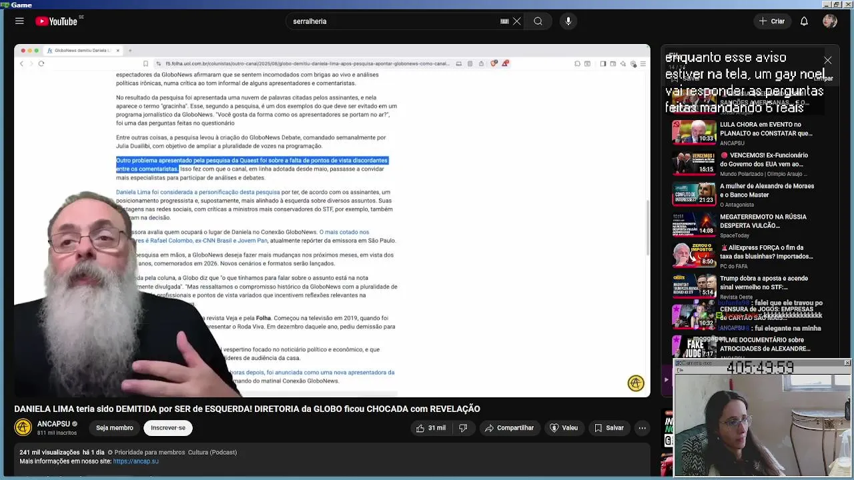Send a Valeu super thanks

(x=563, y=428)
